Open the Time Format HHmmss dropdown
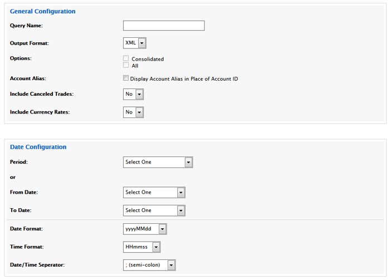Screen dimensions: 390x280 click(x=142, y=247)
